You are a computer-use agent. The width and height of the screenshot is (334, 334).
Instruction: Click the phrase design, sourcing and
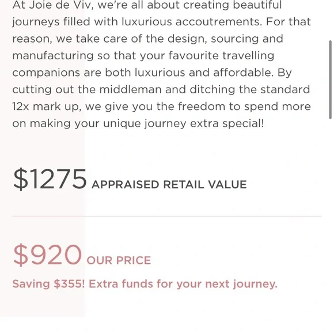click(225, 39)
